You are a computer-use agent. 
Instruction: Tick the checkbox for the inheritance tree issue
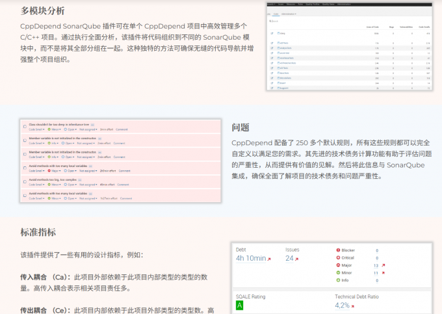coord(25,127)
